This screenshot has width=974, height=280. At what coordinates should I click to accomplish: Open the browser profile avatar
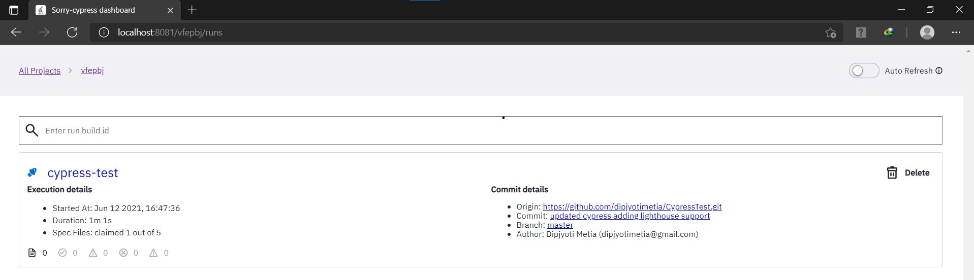click(x=927, y=32)
